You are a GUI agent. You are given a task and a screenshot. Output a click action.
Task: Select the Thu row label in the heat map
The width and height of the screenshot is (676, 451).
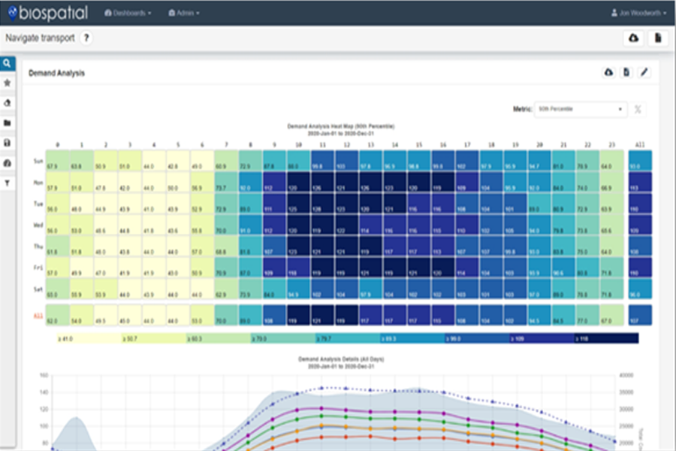[x=38, y=247]
